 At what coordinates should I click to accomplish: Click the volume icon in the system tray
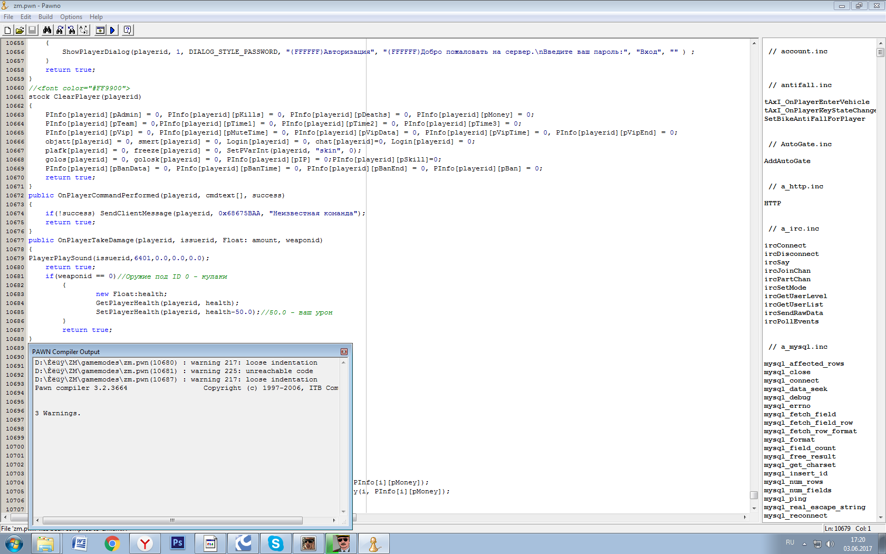[830, 544]
